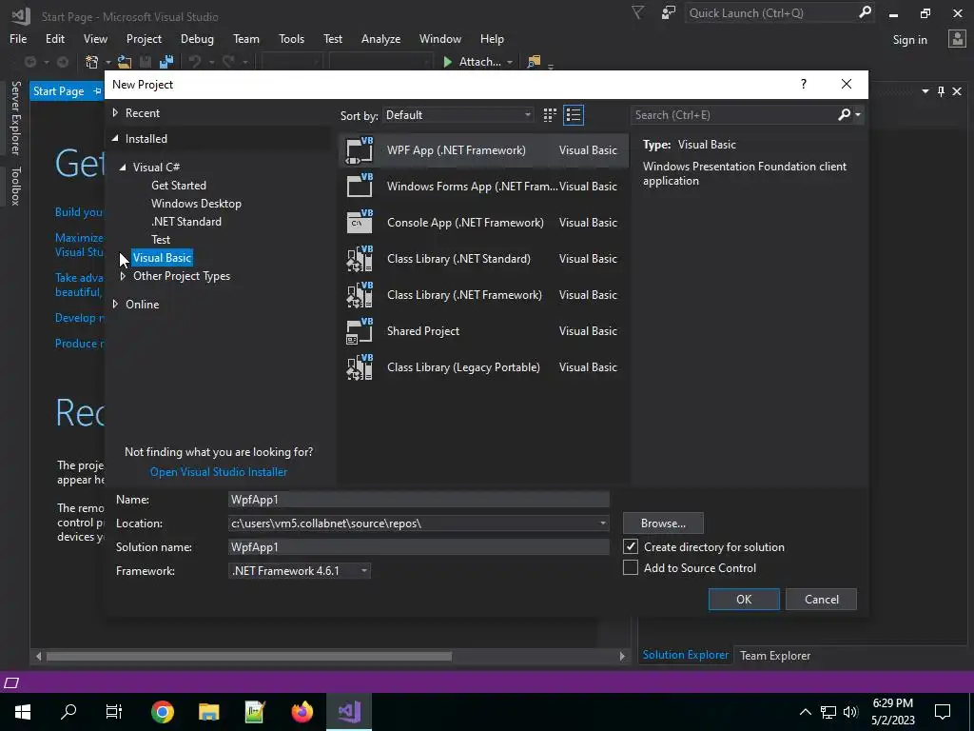Viewport: 974px width, 731px height.
Task: Open the Windows Start menu
Action: pyautogui.click(x=23, y=712)
